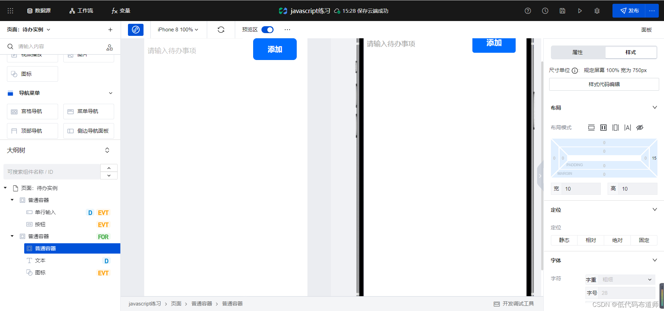Viewport: 664px width, 311px height.
Task: Click the add page plus icon
Action: 110,30
